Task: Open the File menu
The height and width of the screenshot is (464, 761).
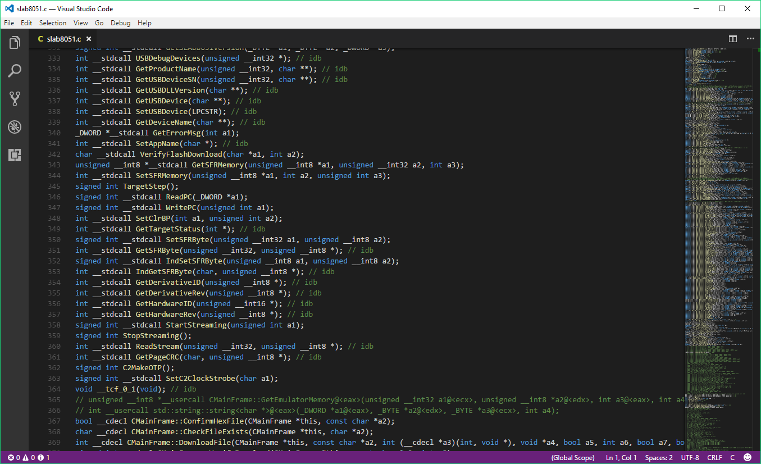Action: tap(9, 23)
